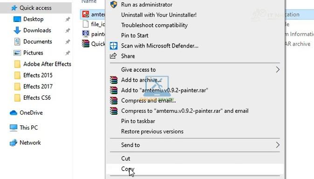This screenshot has width=314, height=179.
Task: Click the Network icon in navigation pane
Action: click(14, 143)
